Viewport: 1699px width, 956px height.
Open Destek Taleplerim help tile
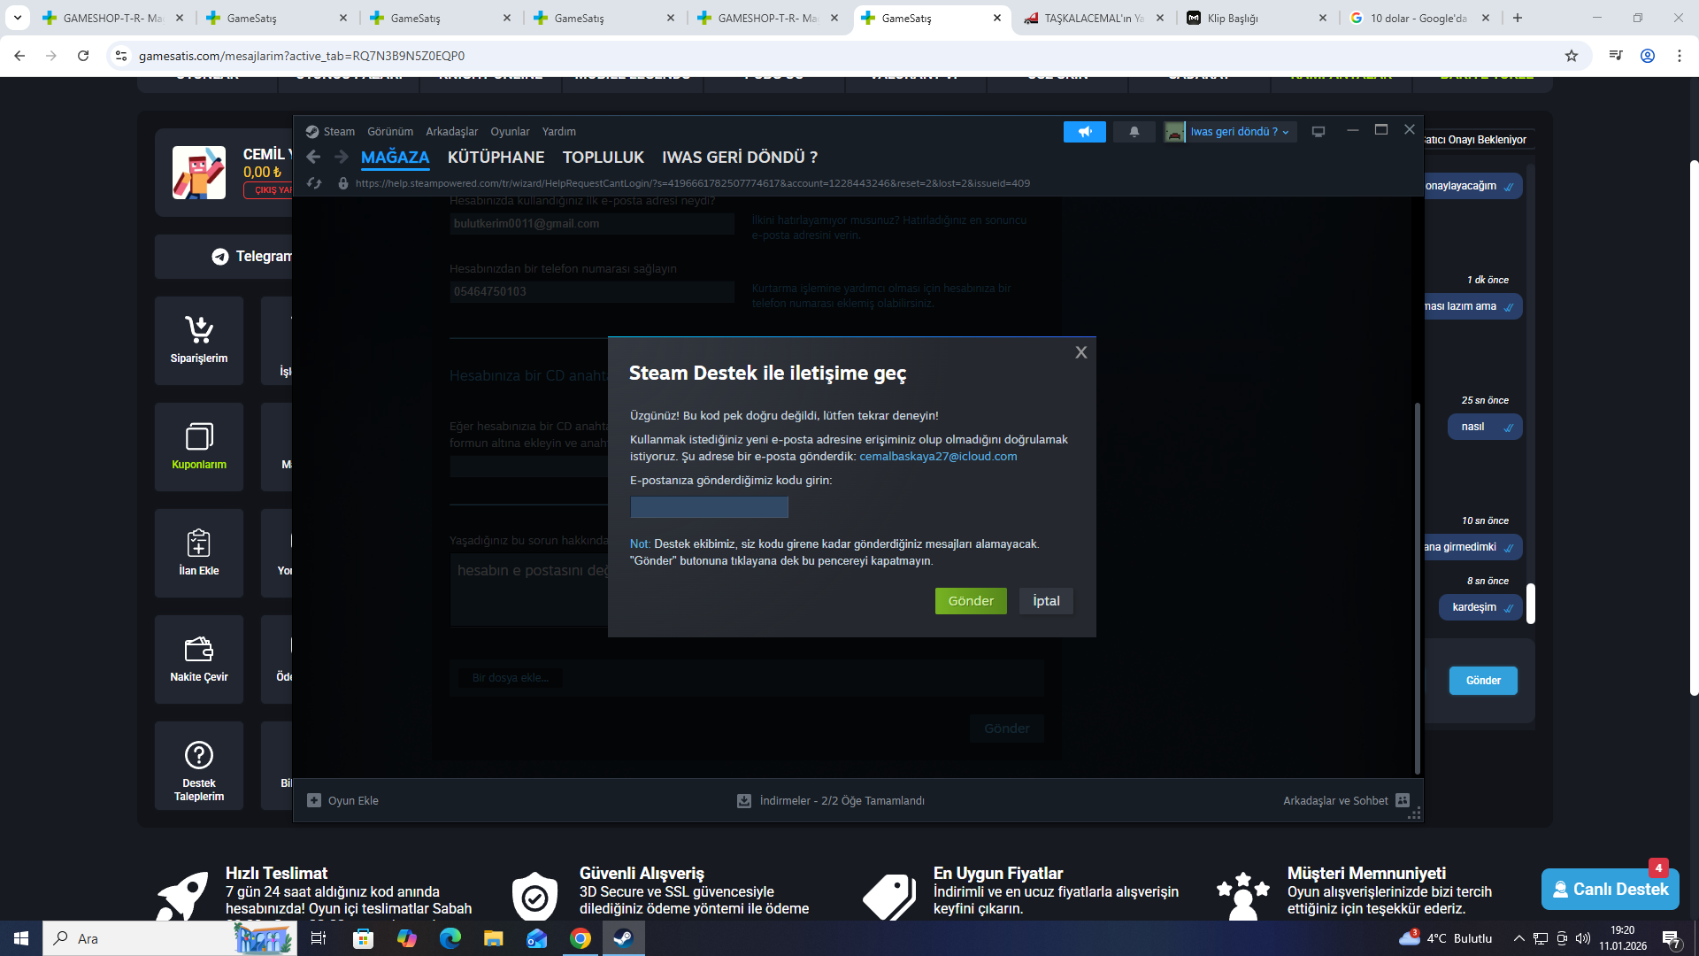(199, 766)
